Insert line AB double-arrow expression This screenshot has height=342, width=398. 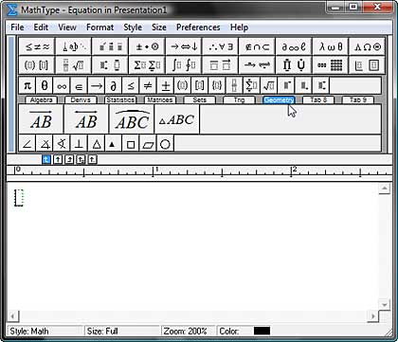tap(86, 119)
